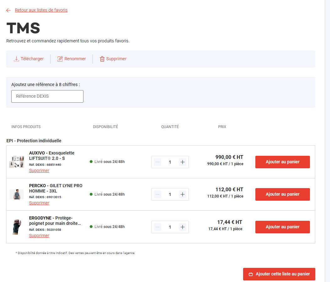Click the Télécharger download icon
The image size is (330, 282).
[x=16, y=59]
